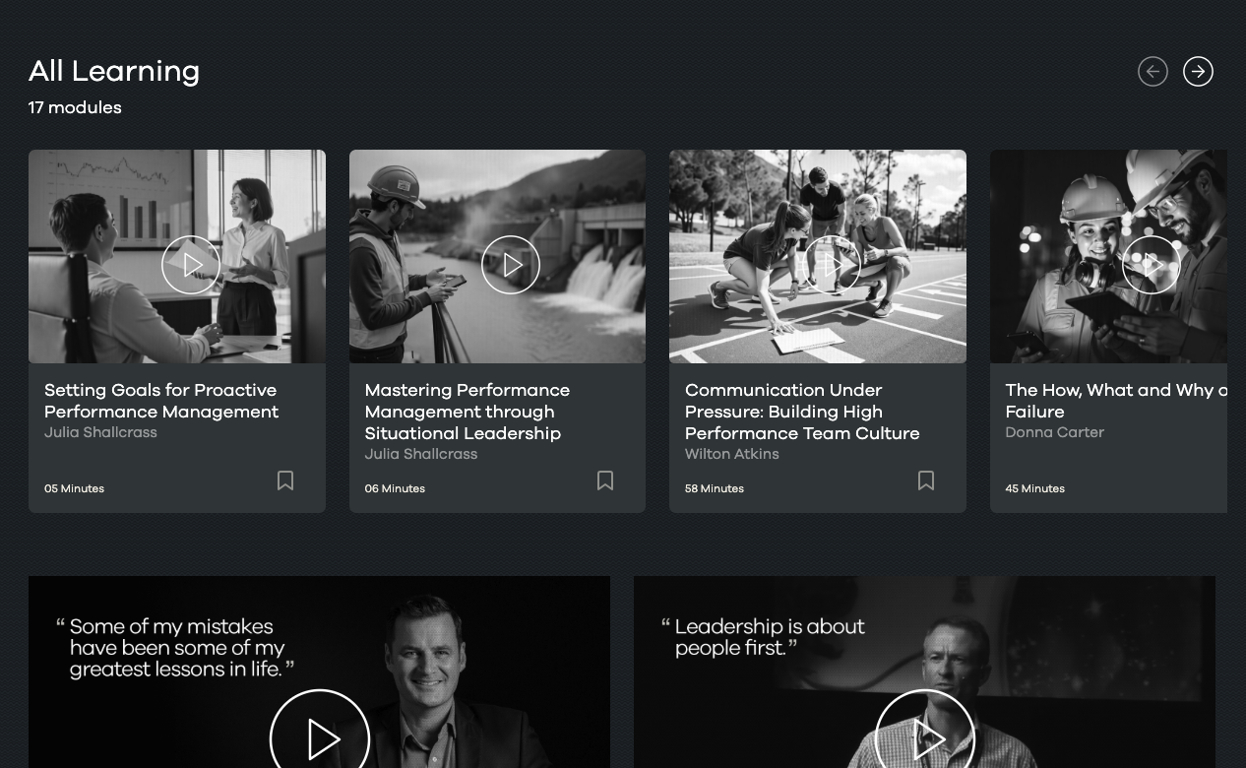Click Julia Shallcrass under Setting Goals card
The width and height of the screenshot is (1246, 768).
[100, 432]
